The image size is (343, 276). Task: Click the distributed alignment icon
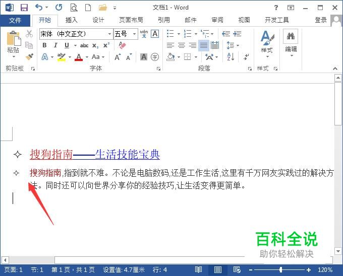tap(215, 45)
